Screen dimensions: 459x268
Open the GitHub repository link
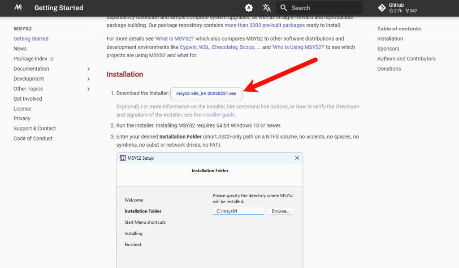[x=398, y=8]
